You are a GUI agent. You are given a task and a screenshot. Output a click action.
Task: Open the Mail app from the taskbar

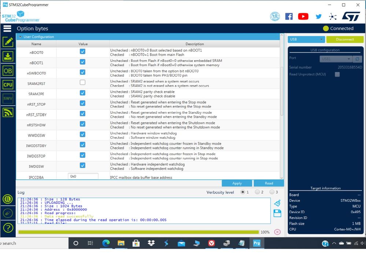(181, 243)
